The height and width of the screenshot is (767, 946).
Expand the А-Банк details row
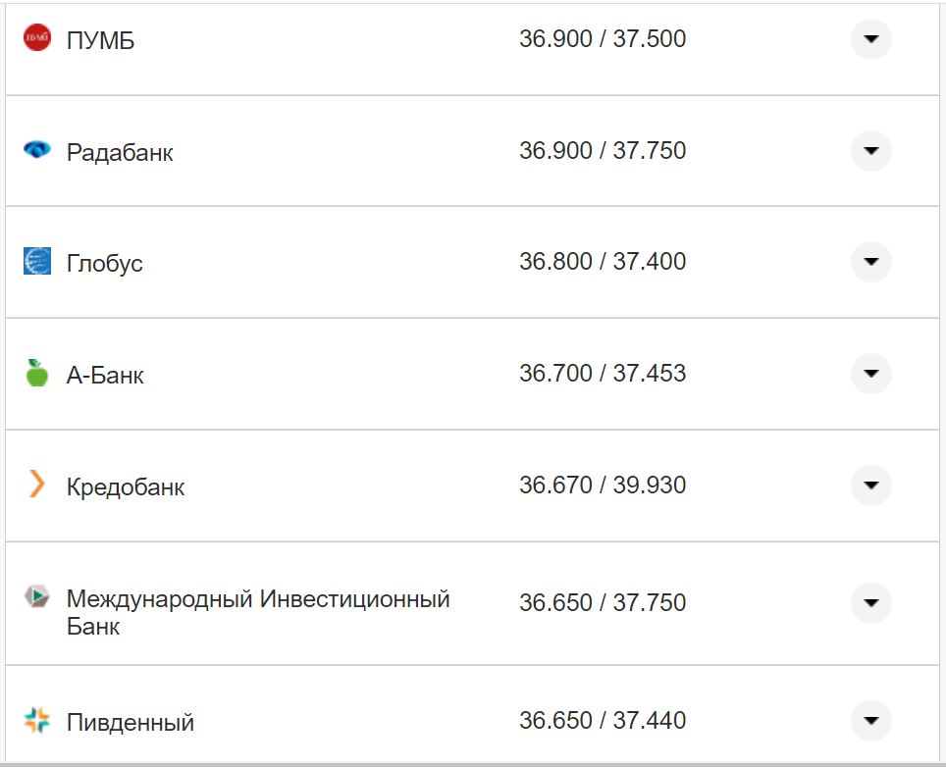point(870,374)
